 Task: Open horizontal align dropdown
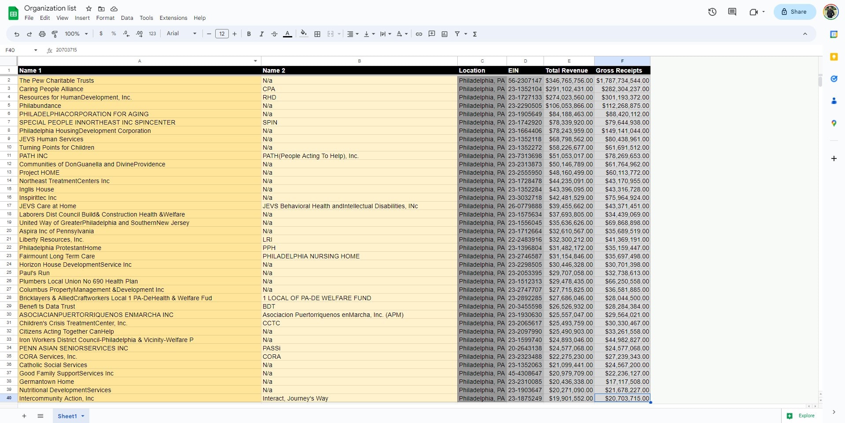pyautogui.click(x=353, y=34)
